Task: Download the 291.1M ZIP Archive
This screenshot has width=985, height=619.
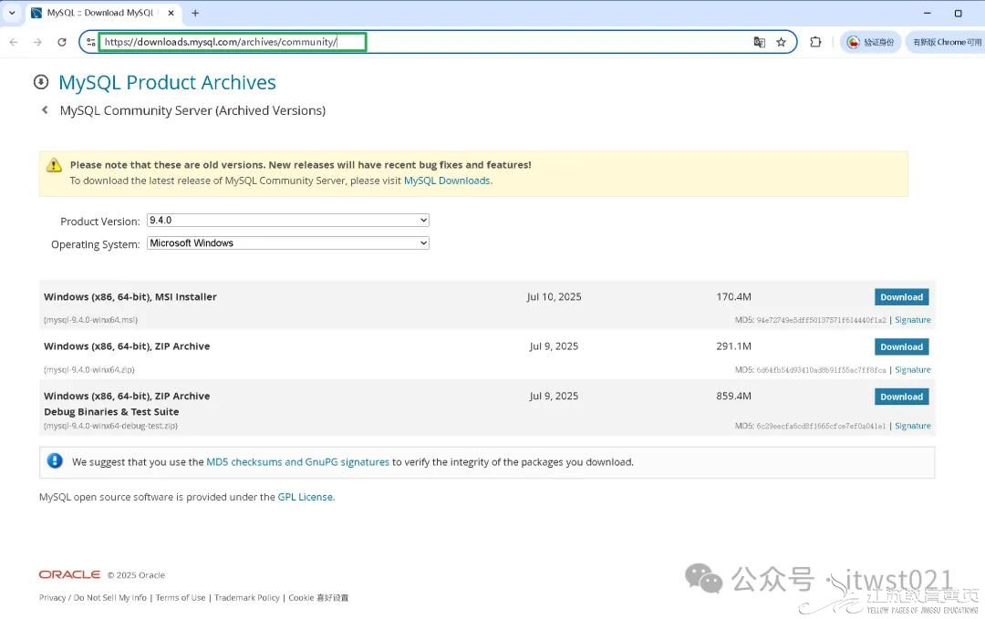Action: [901, 347]
